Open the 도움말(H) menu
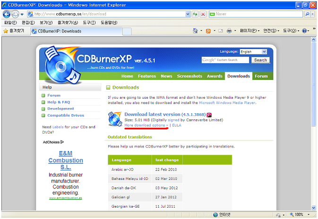 tap(109, 23)
